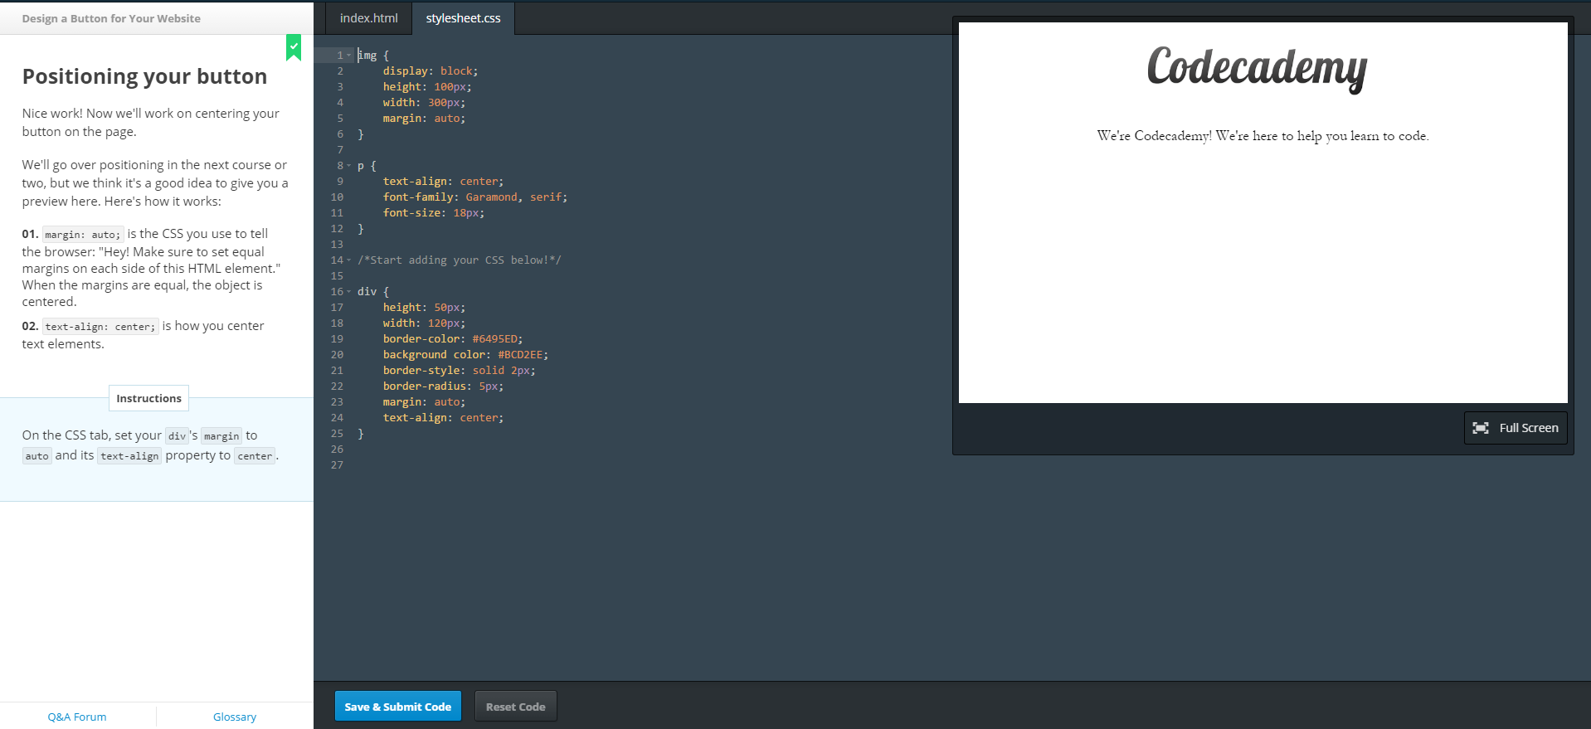Click the Reset Code button
1591x729 pixels.
click(515, 707)
